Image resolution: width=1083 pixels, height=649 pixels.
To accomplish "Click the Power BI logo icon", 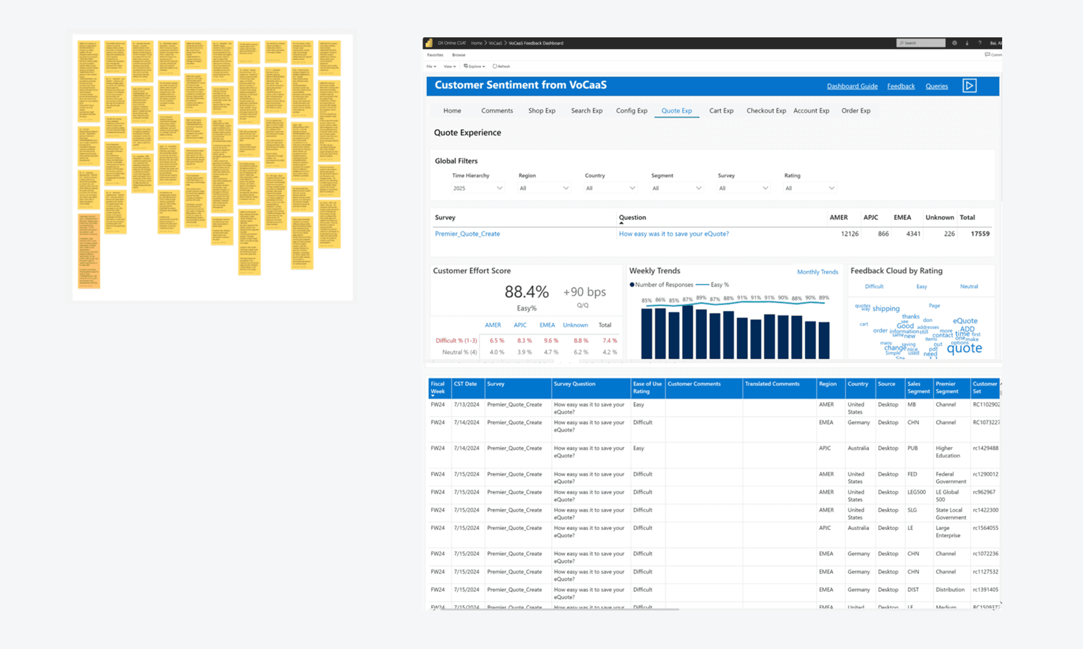I will point(429,43).
